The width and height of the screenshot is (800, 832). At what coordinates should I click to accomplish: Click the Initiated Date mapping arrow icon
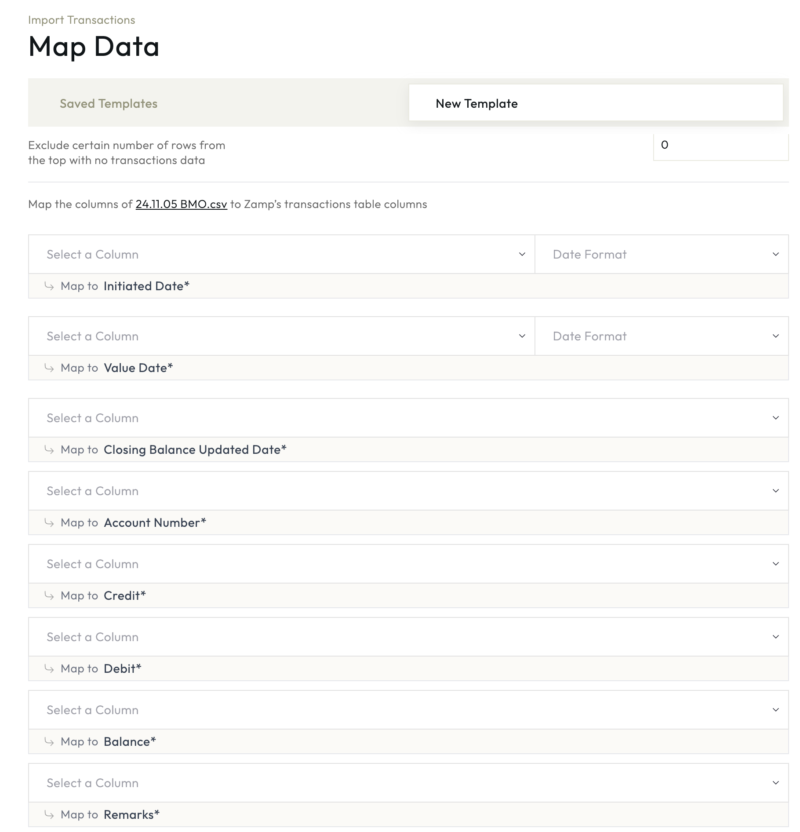(x=49, y=286)
